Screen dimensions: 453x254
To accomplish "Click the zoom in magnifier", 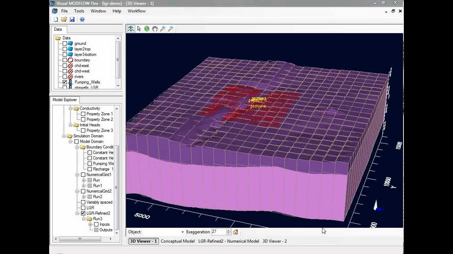I will pyautogui.click(x=163, y=29).
